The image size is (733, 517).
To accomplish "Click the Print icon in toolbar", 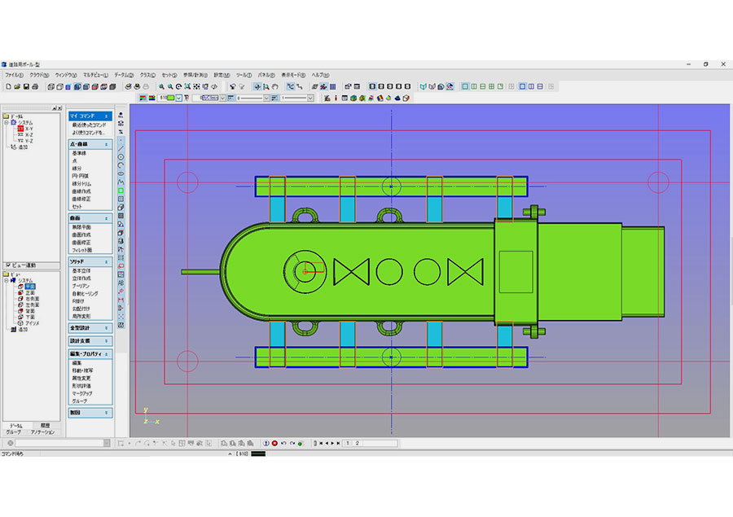I will coord(35,85).
